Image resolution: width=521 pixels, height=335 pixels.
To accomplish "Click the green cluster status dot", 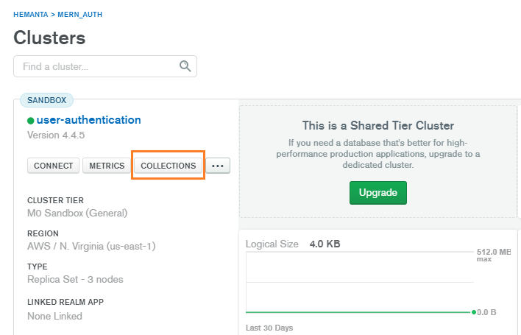I will pyautogui.click(x=31, y=120).
